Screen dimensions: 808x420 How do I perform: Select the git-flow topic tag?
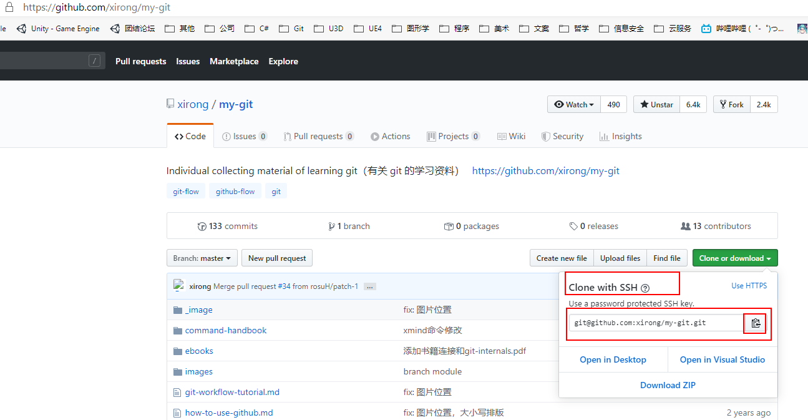click(x=186, y=192)
